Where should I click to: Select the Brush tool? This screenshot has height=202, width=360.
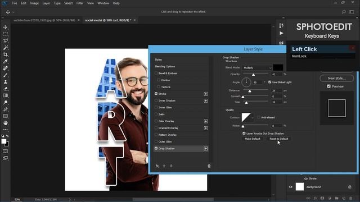point(5,75)
